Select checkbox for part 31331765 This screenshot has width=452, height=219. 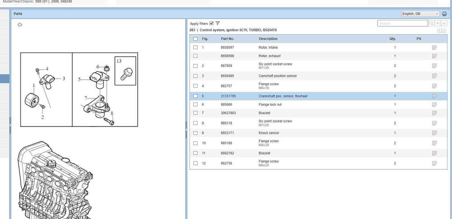[x=195, y=96]
